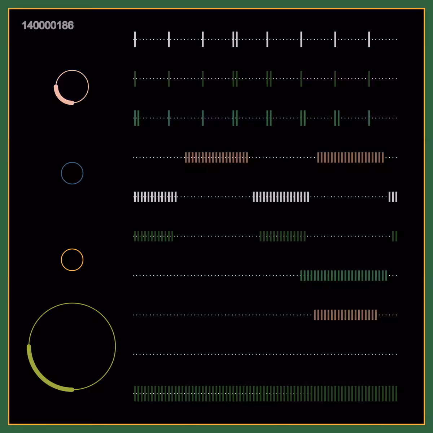Click the leftmost dark green burst in sixth row
Screen dimensions: 433x433
[x=153, y=236]
